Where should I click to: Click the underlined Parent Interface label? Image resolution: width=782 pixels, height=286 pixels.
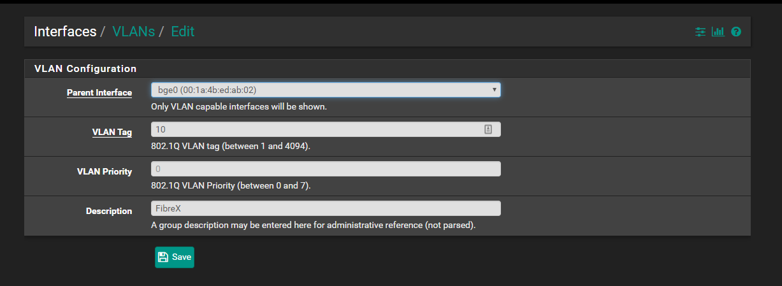pos(99,93)
